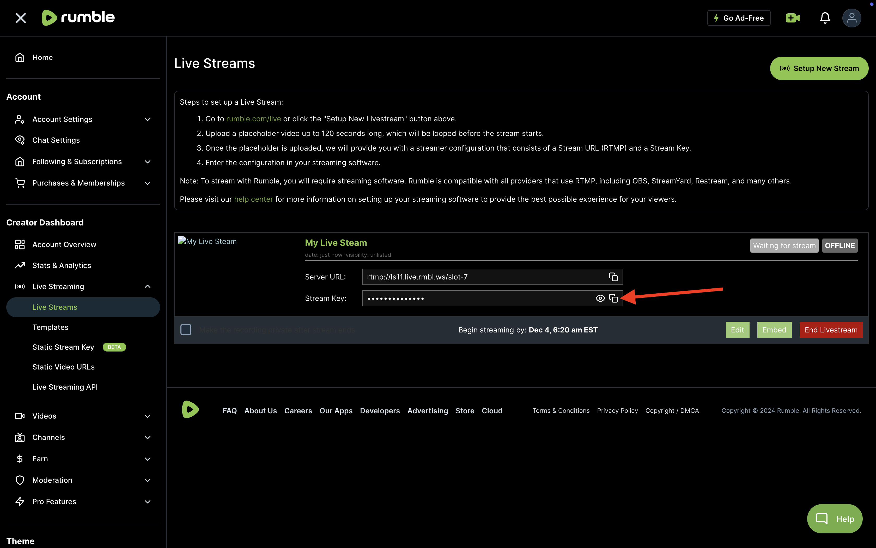
Task: Expand the Purchases & Memberships section
Action: coord(148,183)
